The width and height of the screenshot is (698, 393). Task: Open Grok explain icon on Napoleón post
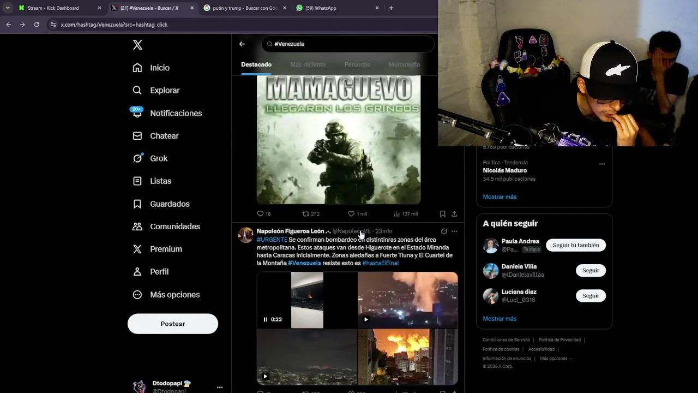[x=444, y=231]
